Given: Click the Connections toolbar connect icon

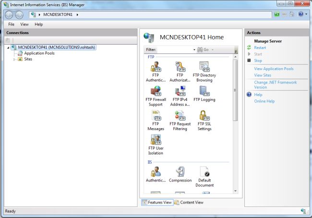Looking at the screenshot, I should pos(8,40).
